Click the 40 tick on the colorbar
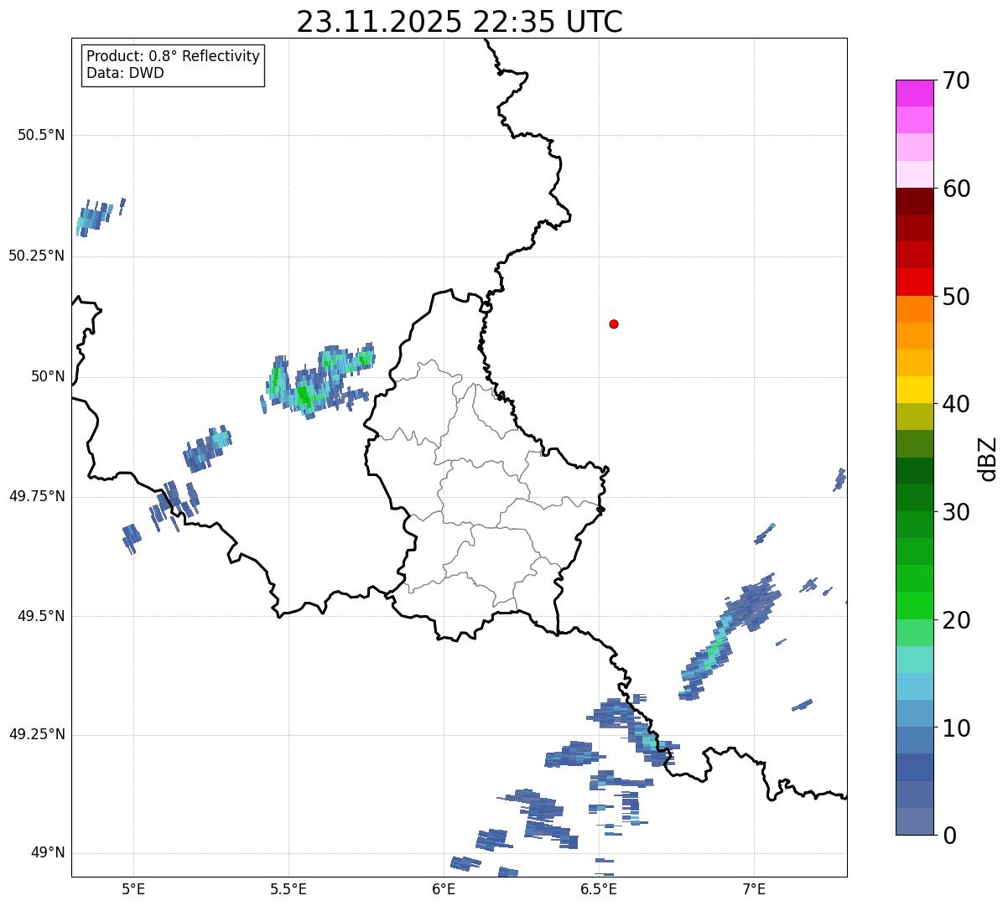Viewport: 1008px width, 906px height. tap(955, 404)
